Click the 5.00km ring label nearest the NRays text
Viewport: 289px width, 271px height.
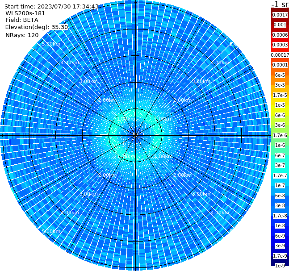click(x=51, y=44)
